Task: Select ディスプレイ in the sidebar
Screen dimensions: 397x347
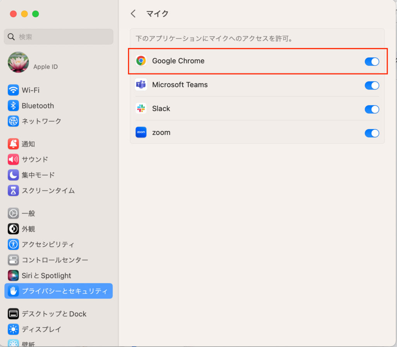Action: tap(59, 329)
